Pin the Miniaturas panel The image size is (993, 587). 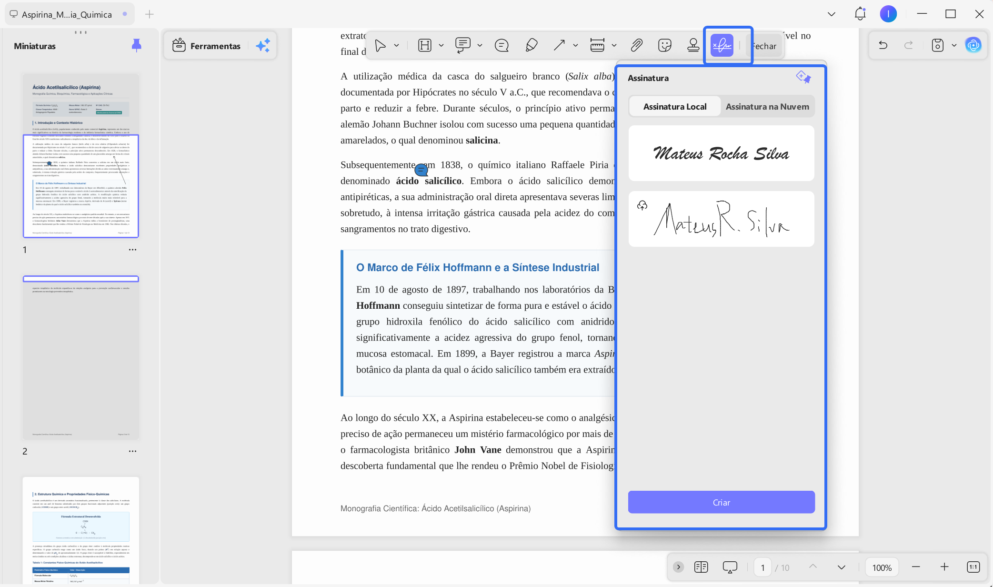[x=136, y=46]
